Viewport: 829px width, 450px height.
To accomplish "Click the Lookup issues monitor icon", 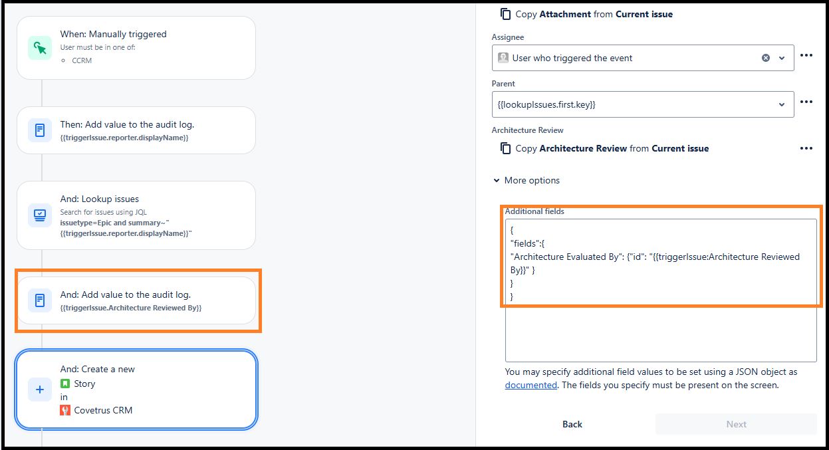I will coord(40,215).
